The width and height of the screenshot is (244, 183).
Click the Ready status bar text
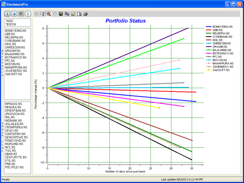pos(5,179)
